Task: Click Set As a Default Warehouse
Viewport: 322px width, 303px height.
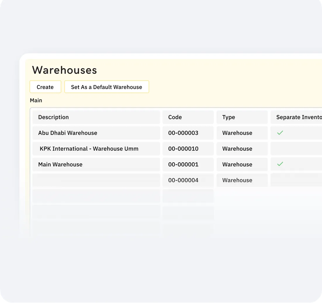Action: (107, 87)
